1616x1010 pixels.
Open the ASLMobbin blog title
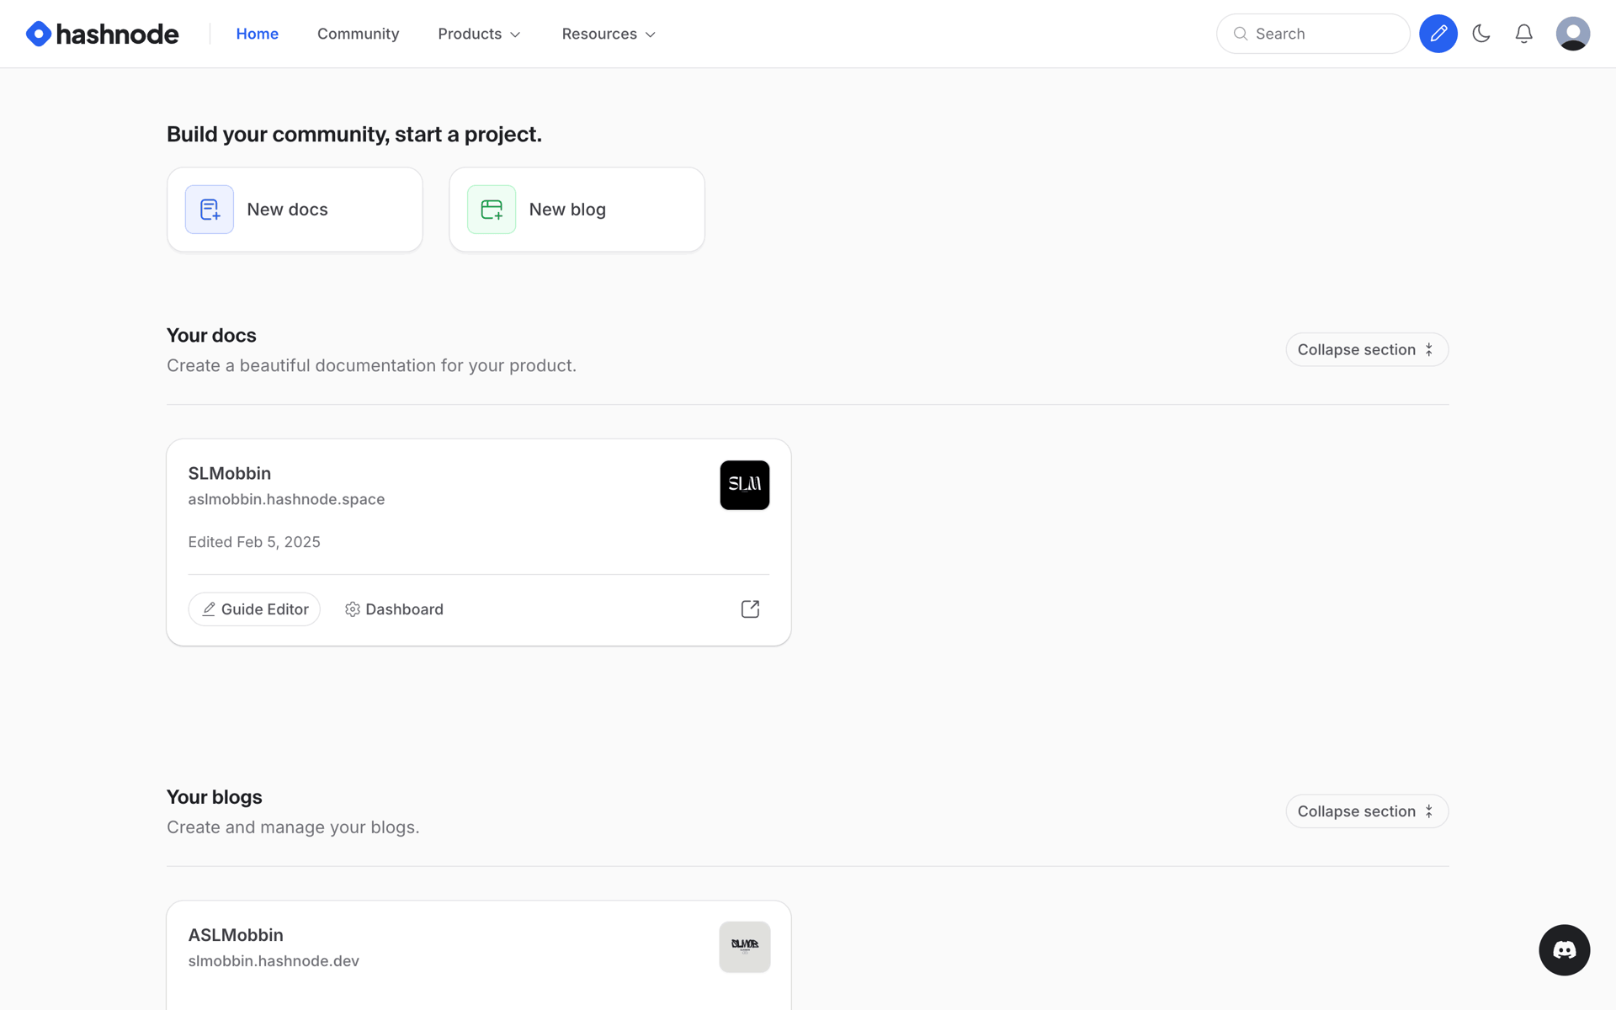point(236,935)
